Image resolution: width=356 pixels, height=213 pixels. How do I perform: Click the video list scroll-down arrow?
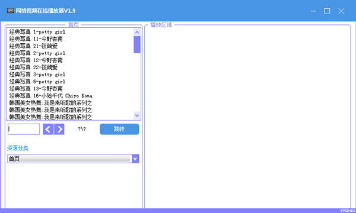[137, 115]
